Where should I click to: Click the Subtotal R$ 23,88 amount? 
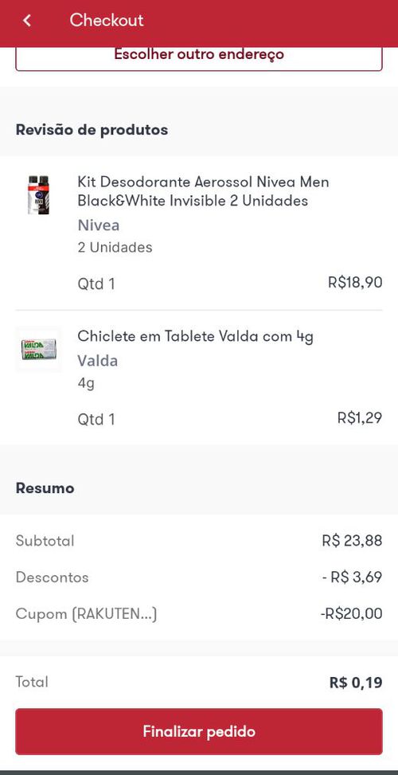point(352,541)
